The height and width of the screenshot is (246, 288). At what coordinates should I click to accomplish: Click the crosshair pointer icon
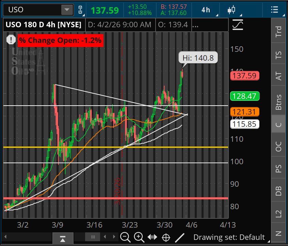166,237
